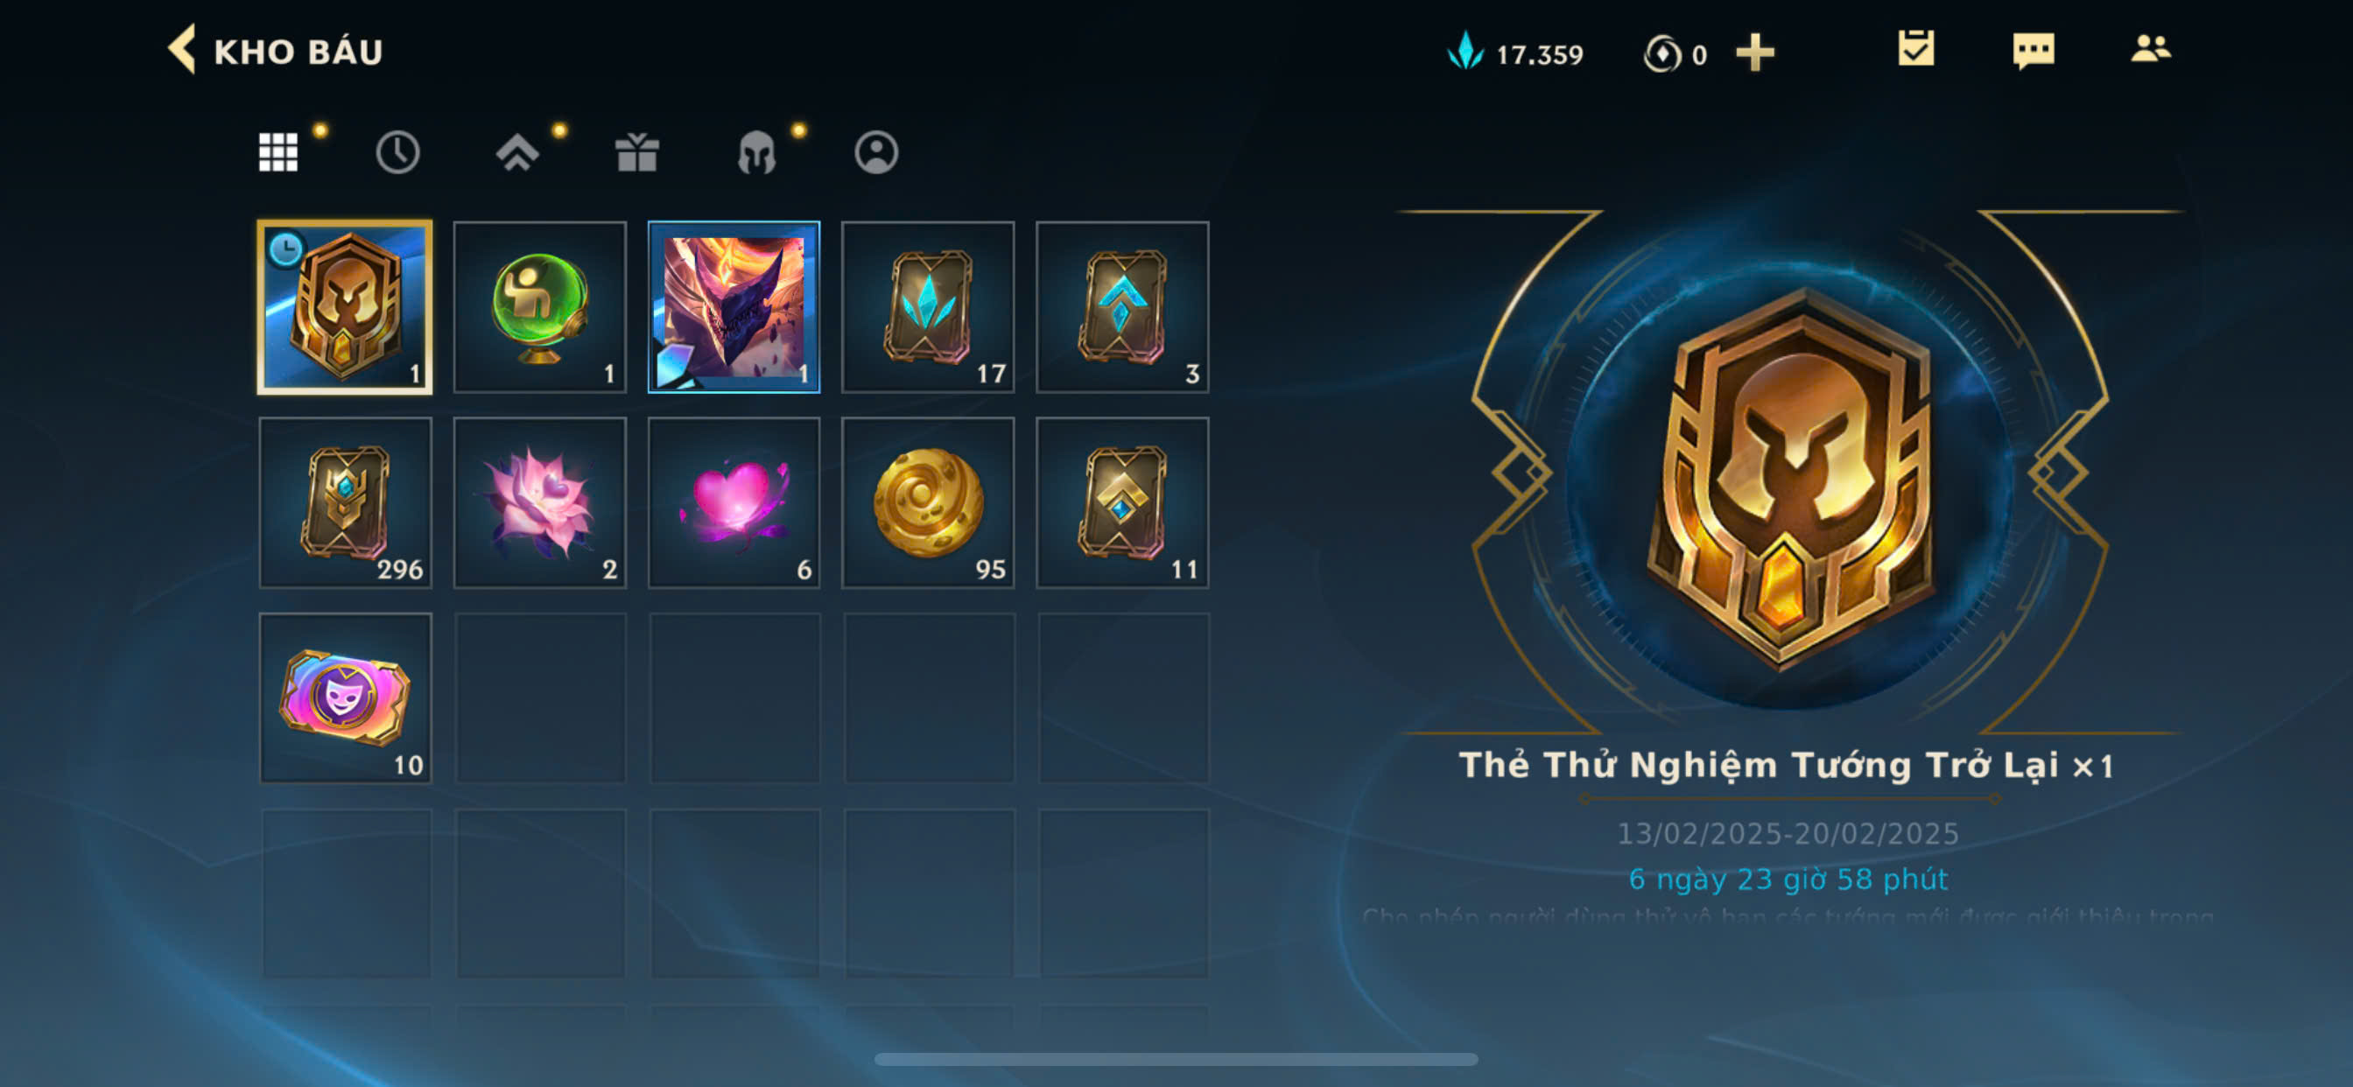Open the missions checklist icon
2353x1087 pixels.
coord(1915,48)
